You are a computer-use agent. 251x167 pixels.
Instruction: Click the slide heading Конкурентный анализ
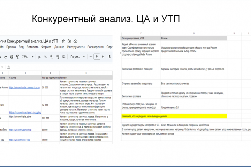tap(106, 19)
